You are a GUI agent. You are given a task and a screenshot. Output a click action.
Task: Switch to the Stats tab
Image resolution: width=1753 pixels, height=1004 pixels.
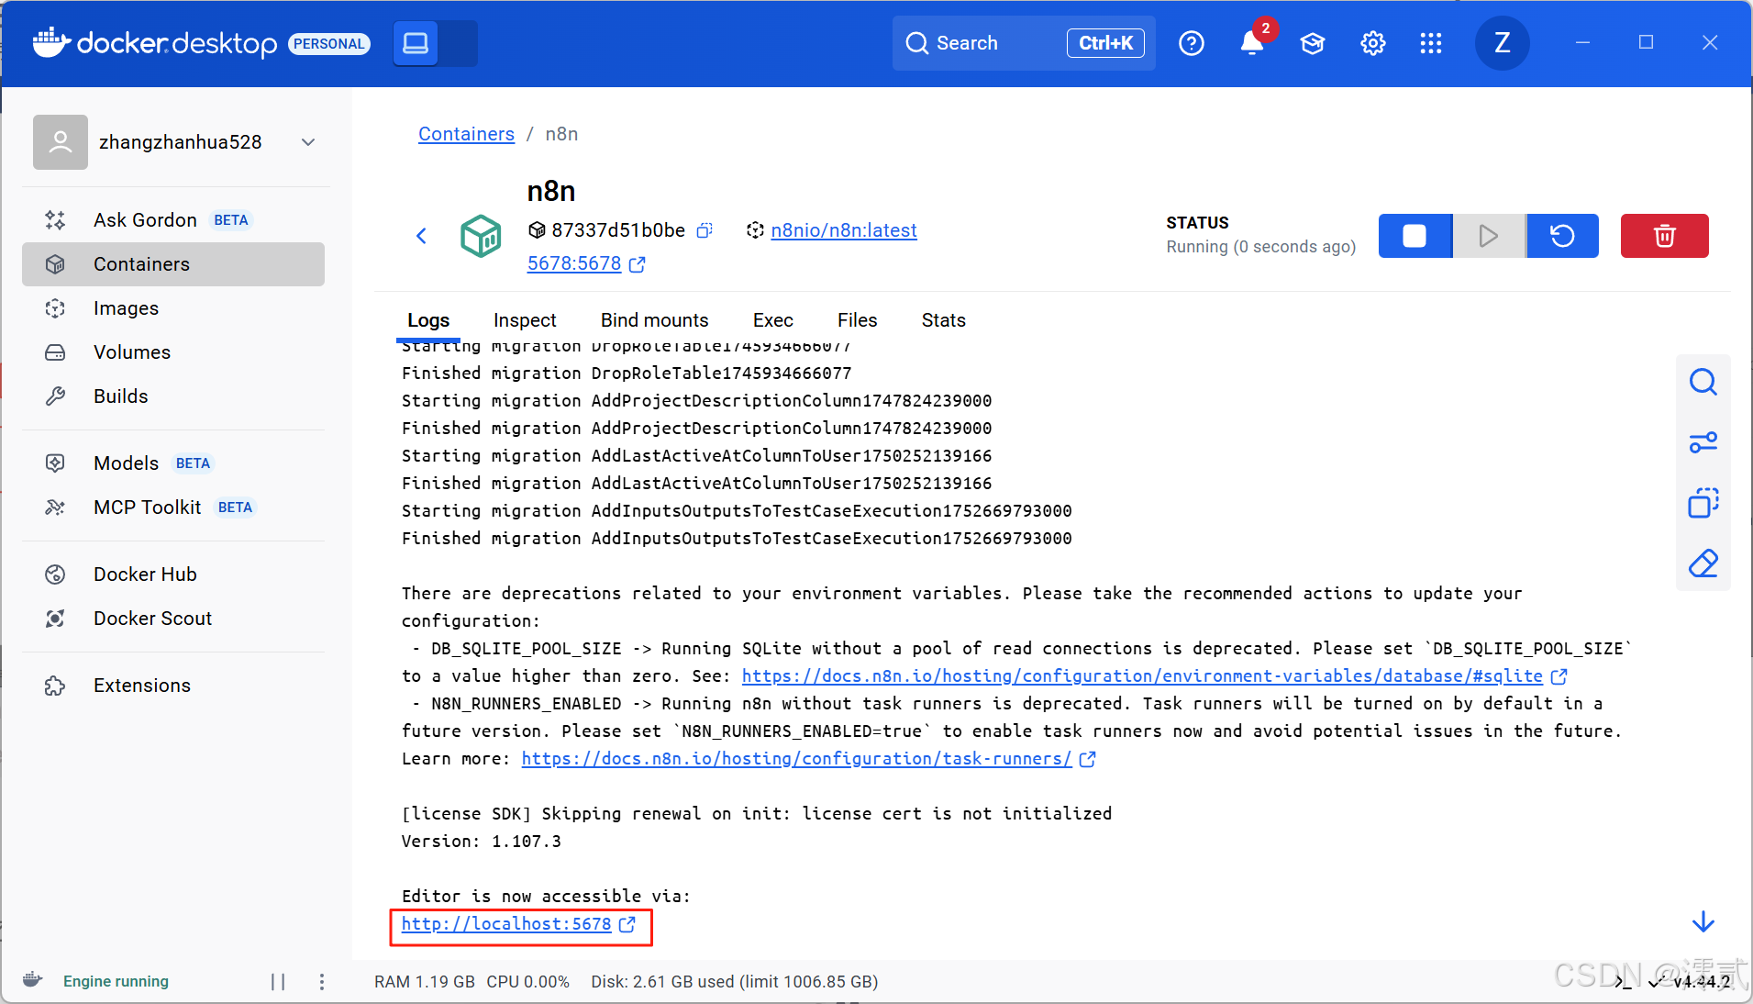point(944,320)
